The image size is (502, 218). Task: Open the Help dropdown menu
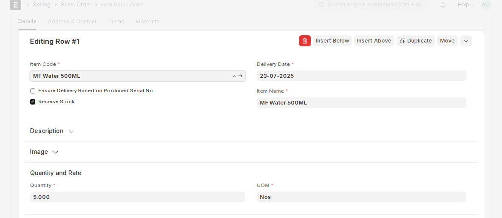tap(466, 5)
